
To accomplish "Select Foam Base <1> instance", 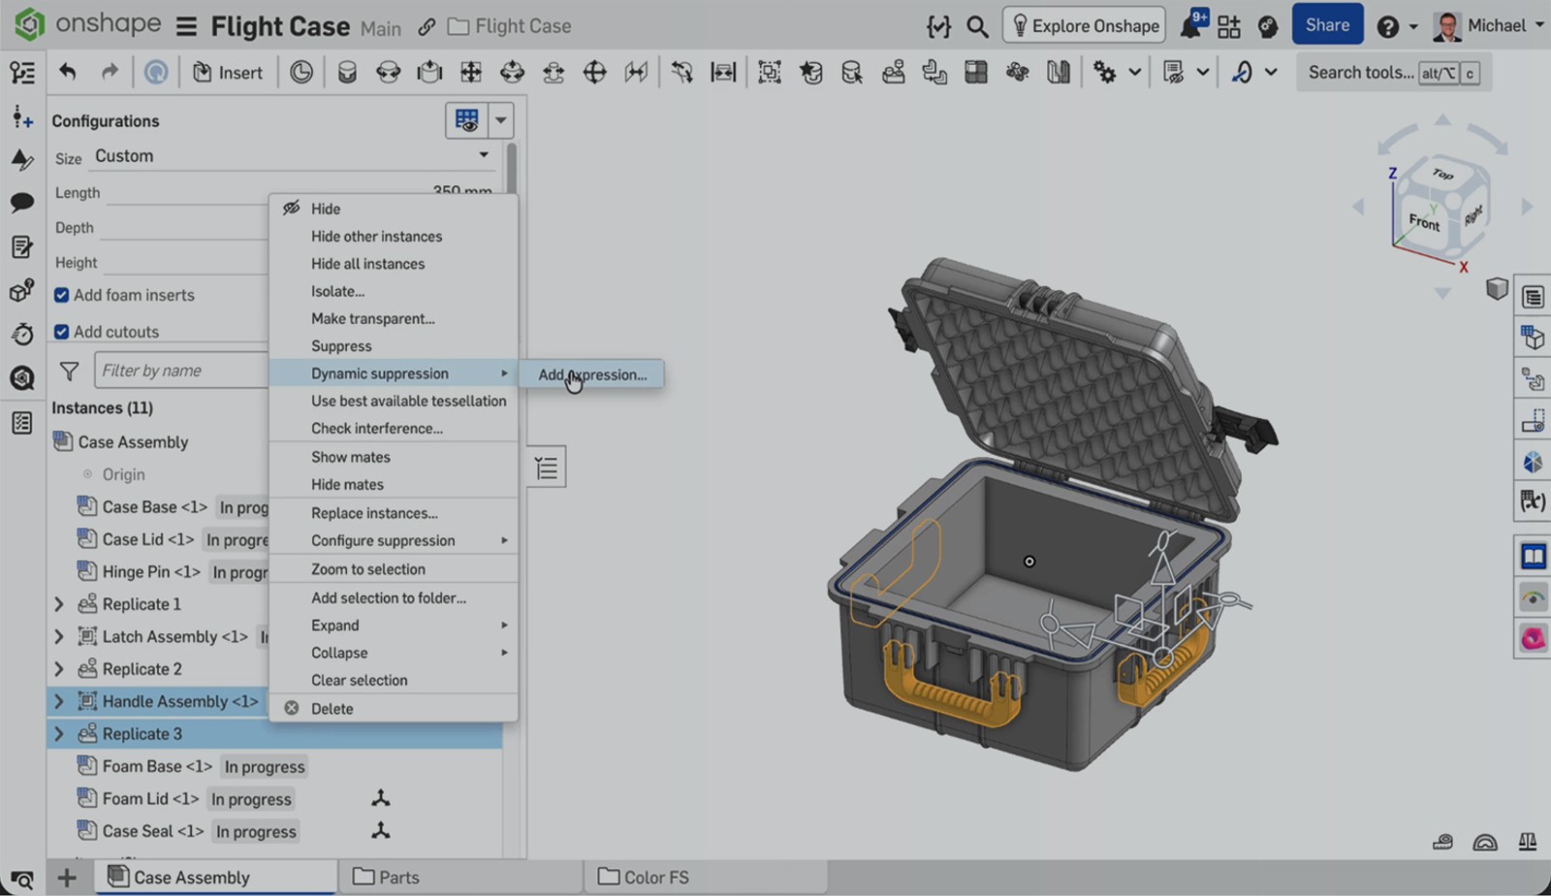I will tap(157, 767).
